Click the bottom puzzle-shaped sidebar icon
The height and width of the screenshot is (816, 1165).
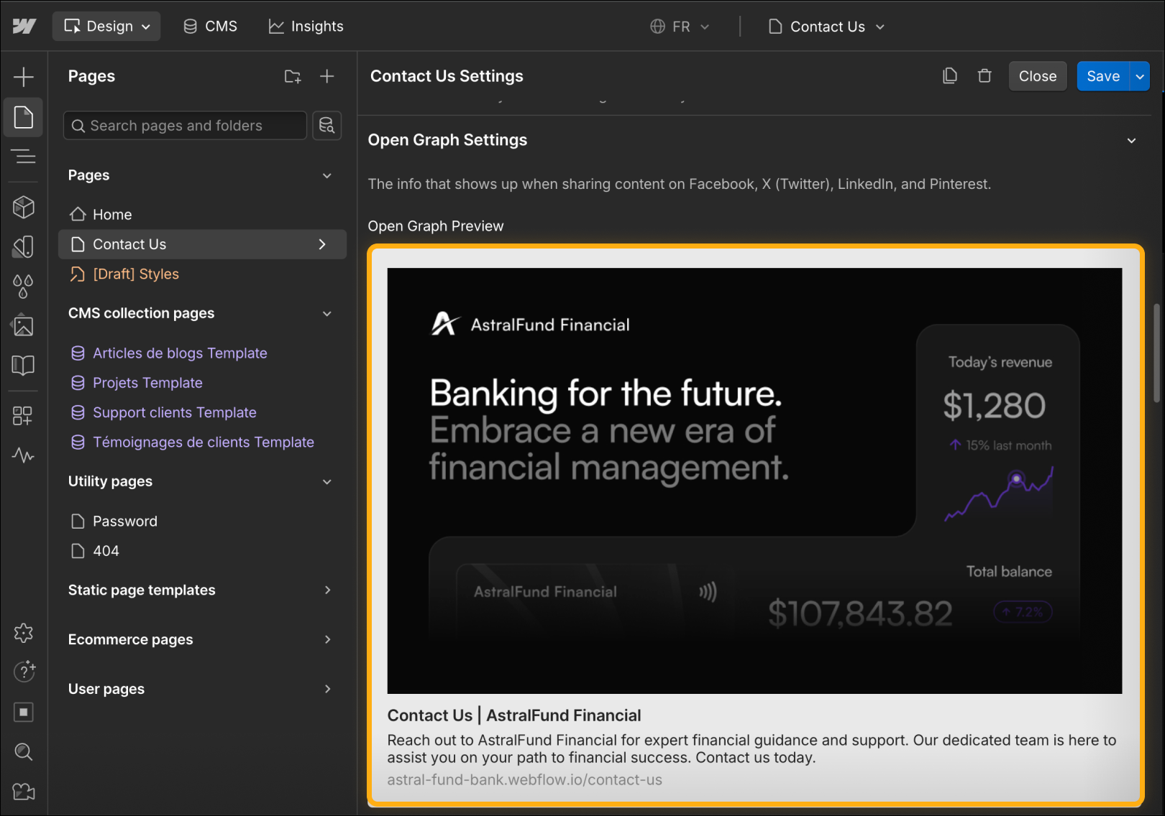[24, 792]
